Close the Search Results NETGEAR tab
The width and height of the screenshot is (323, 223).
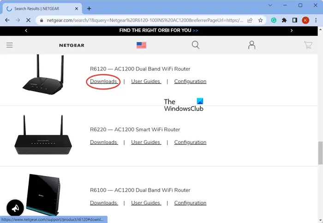[x=77, y=9]
